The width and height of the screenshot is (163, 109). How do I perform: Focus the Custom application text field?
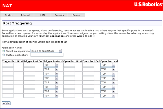click(x=47, y=55)
